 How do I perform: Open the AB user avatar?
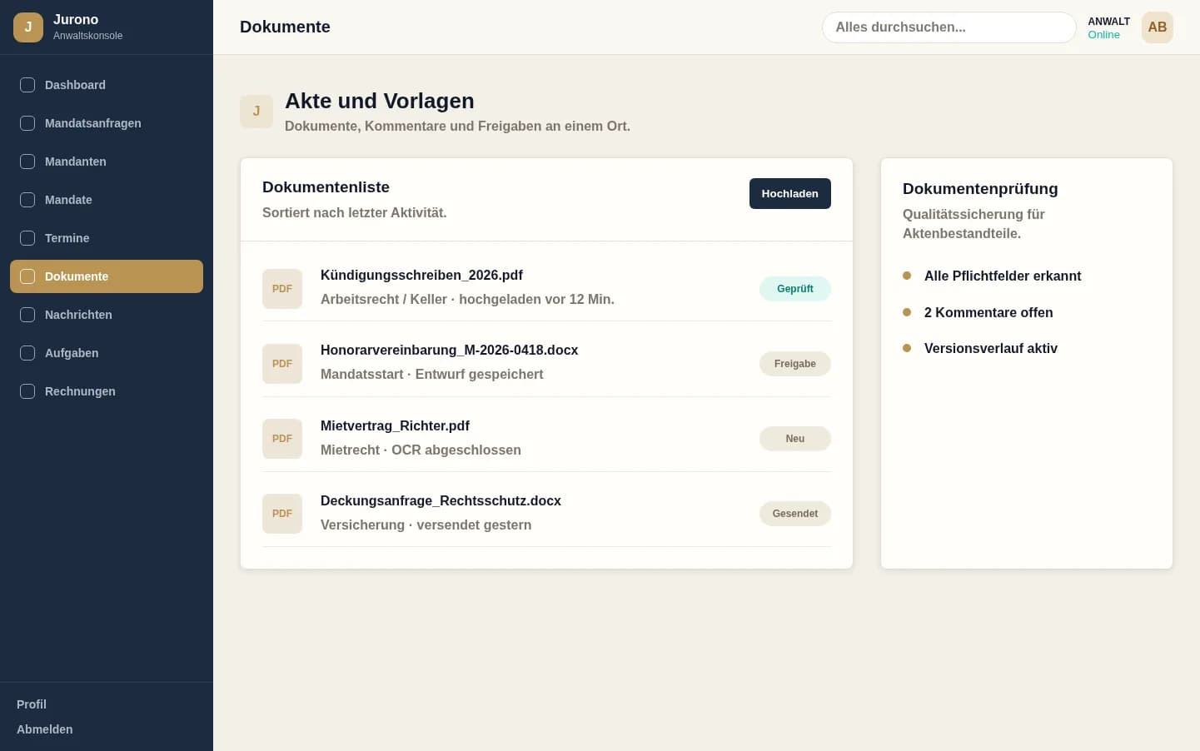(1158, 27)
